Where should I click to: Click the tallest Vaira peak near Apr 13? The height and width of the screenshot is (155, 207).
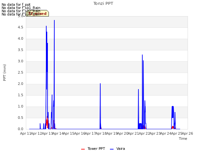54,20
